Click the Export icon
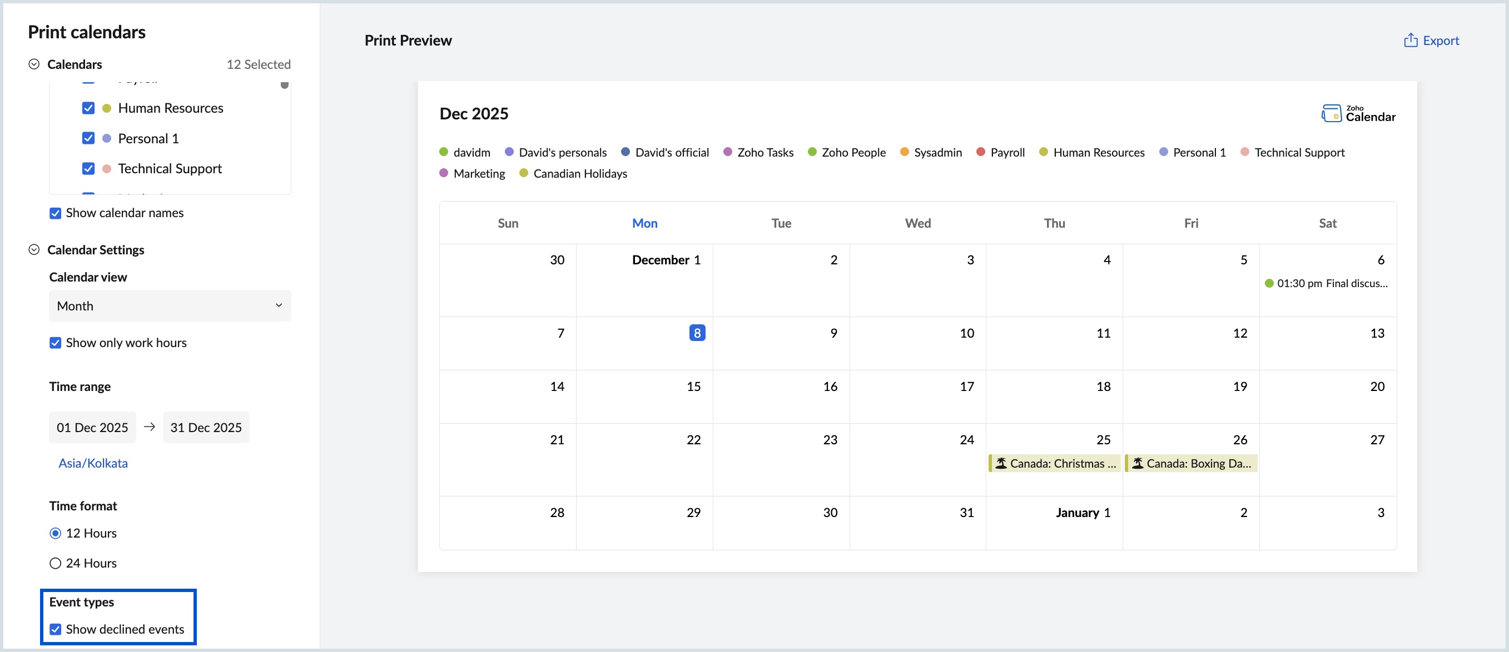The height and width of the screenshot is (652, 1509). pyautogui.click(x=1410, y=40)
